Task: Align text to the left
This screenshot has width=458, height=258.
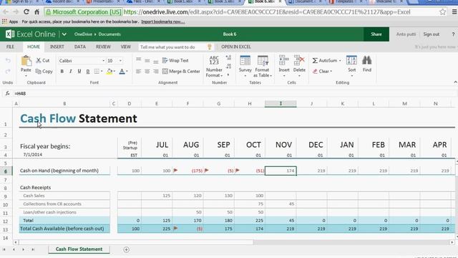Action: pyautogui.click(x=138, y=71)
